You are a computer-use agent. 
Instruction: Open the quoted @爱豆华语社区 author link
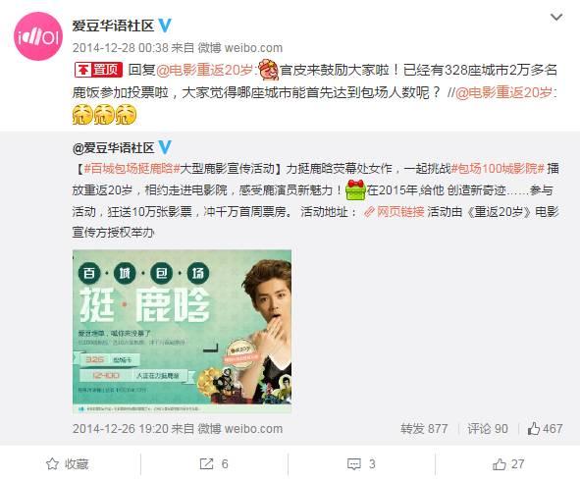113,148
